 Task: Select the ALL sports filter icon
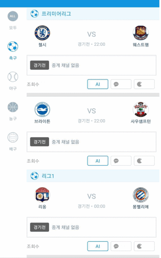coord(13,16)
